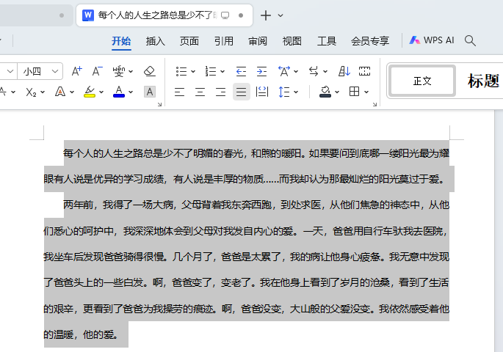Select the document tab 每个人的人生之路
The width and height of the screenshot is (503, 352).
(164, 15)
